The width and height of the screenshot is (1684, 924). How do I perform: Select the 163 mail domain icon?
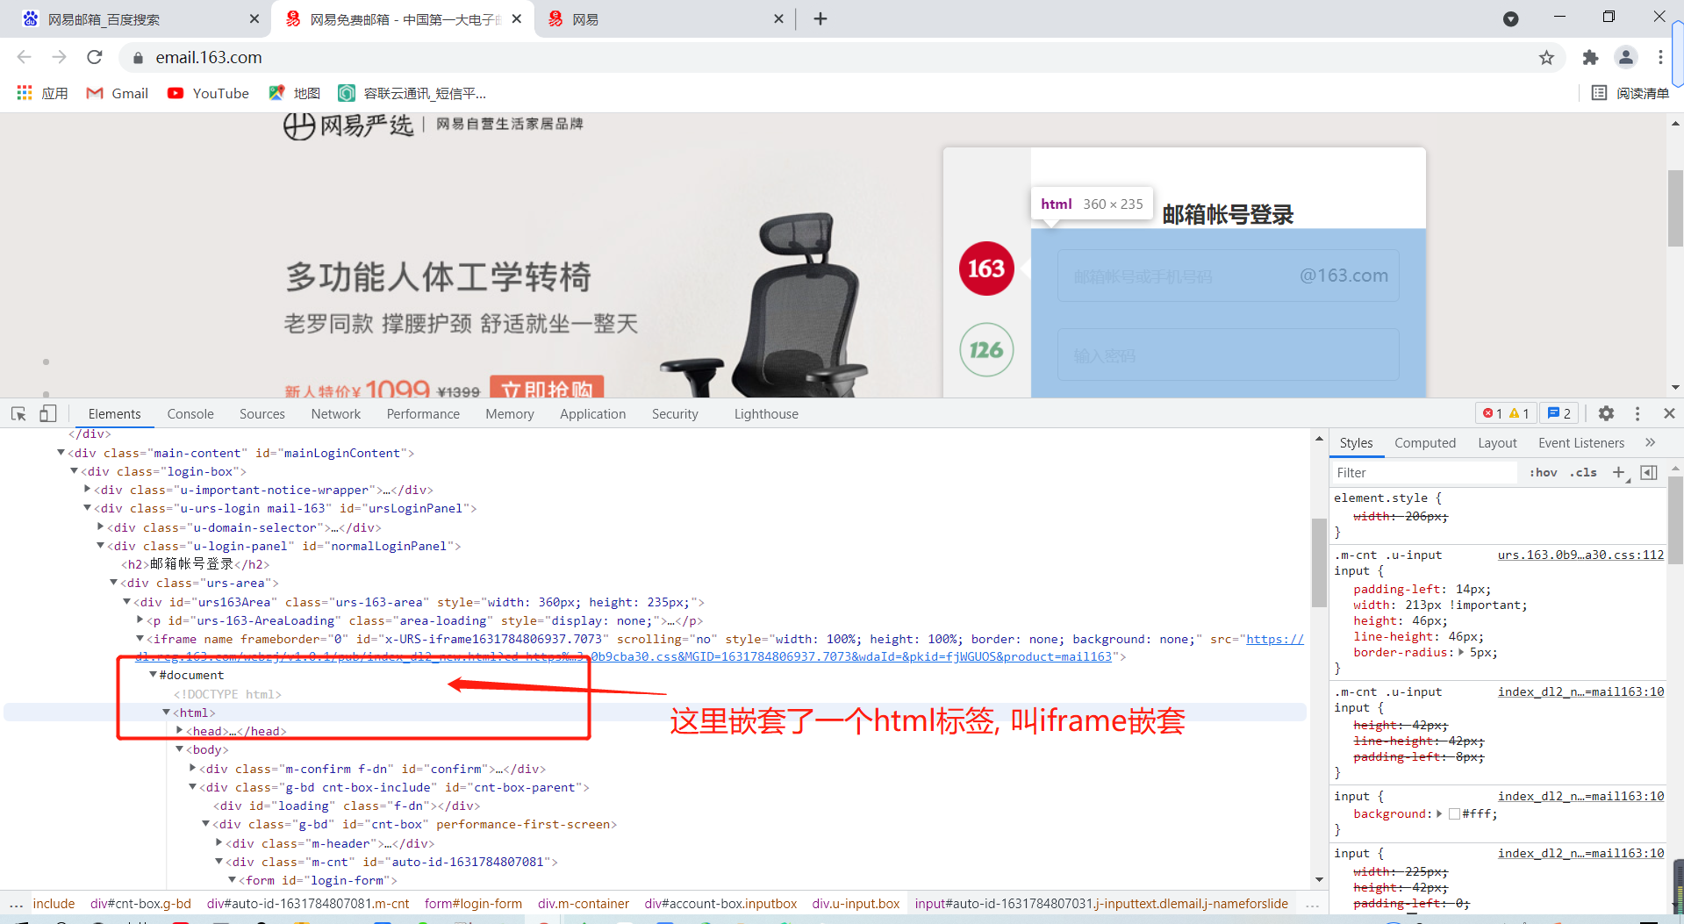(x=986, y=269)
